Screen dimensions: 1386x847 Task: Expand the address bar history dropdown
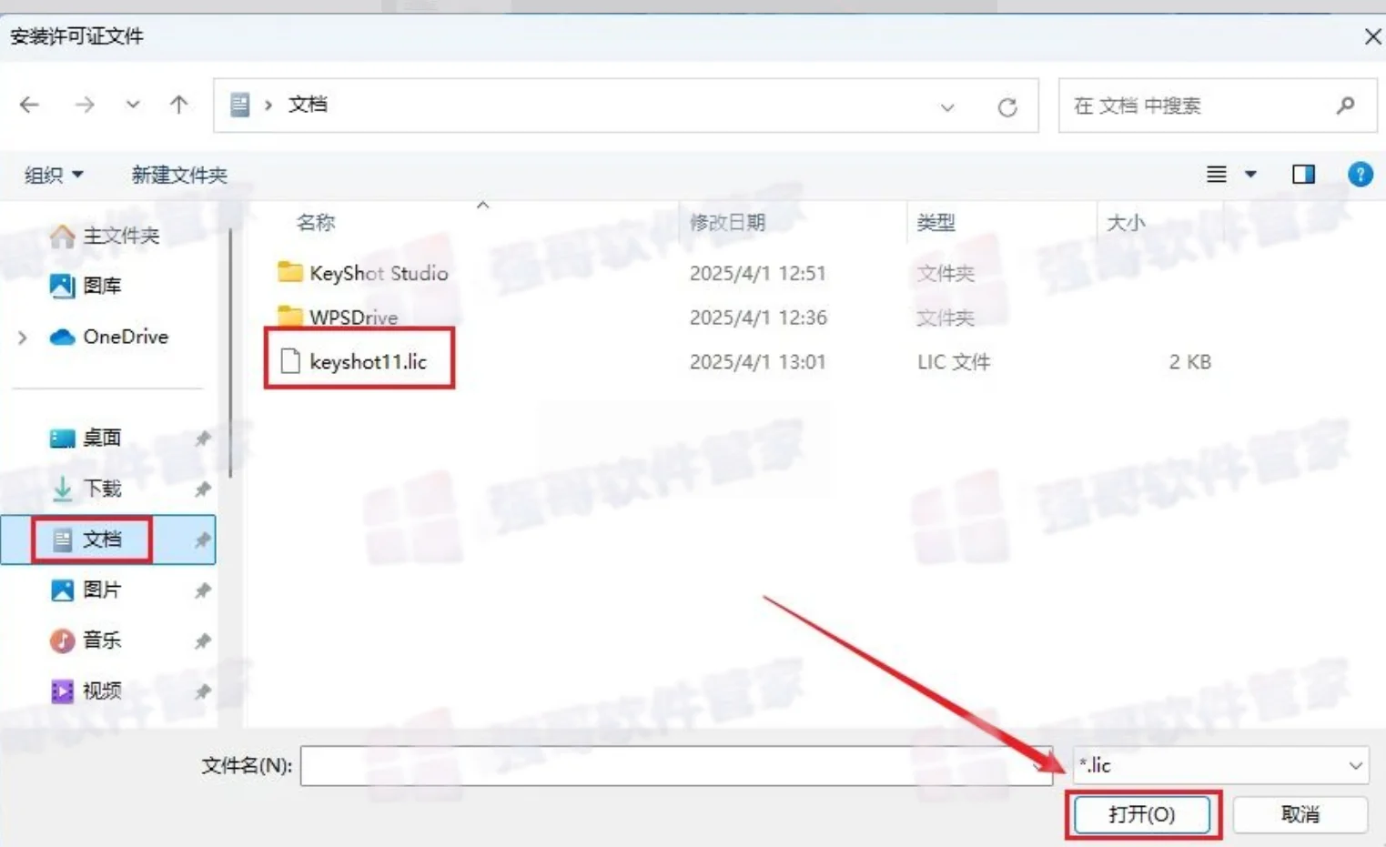click(947, 107)
